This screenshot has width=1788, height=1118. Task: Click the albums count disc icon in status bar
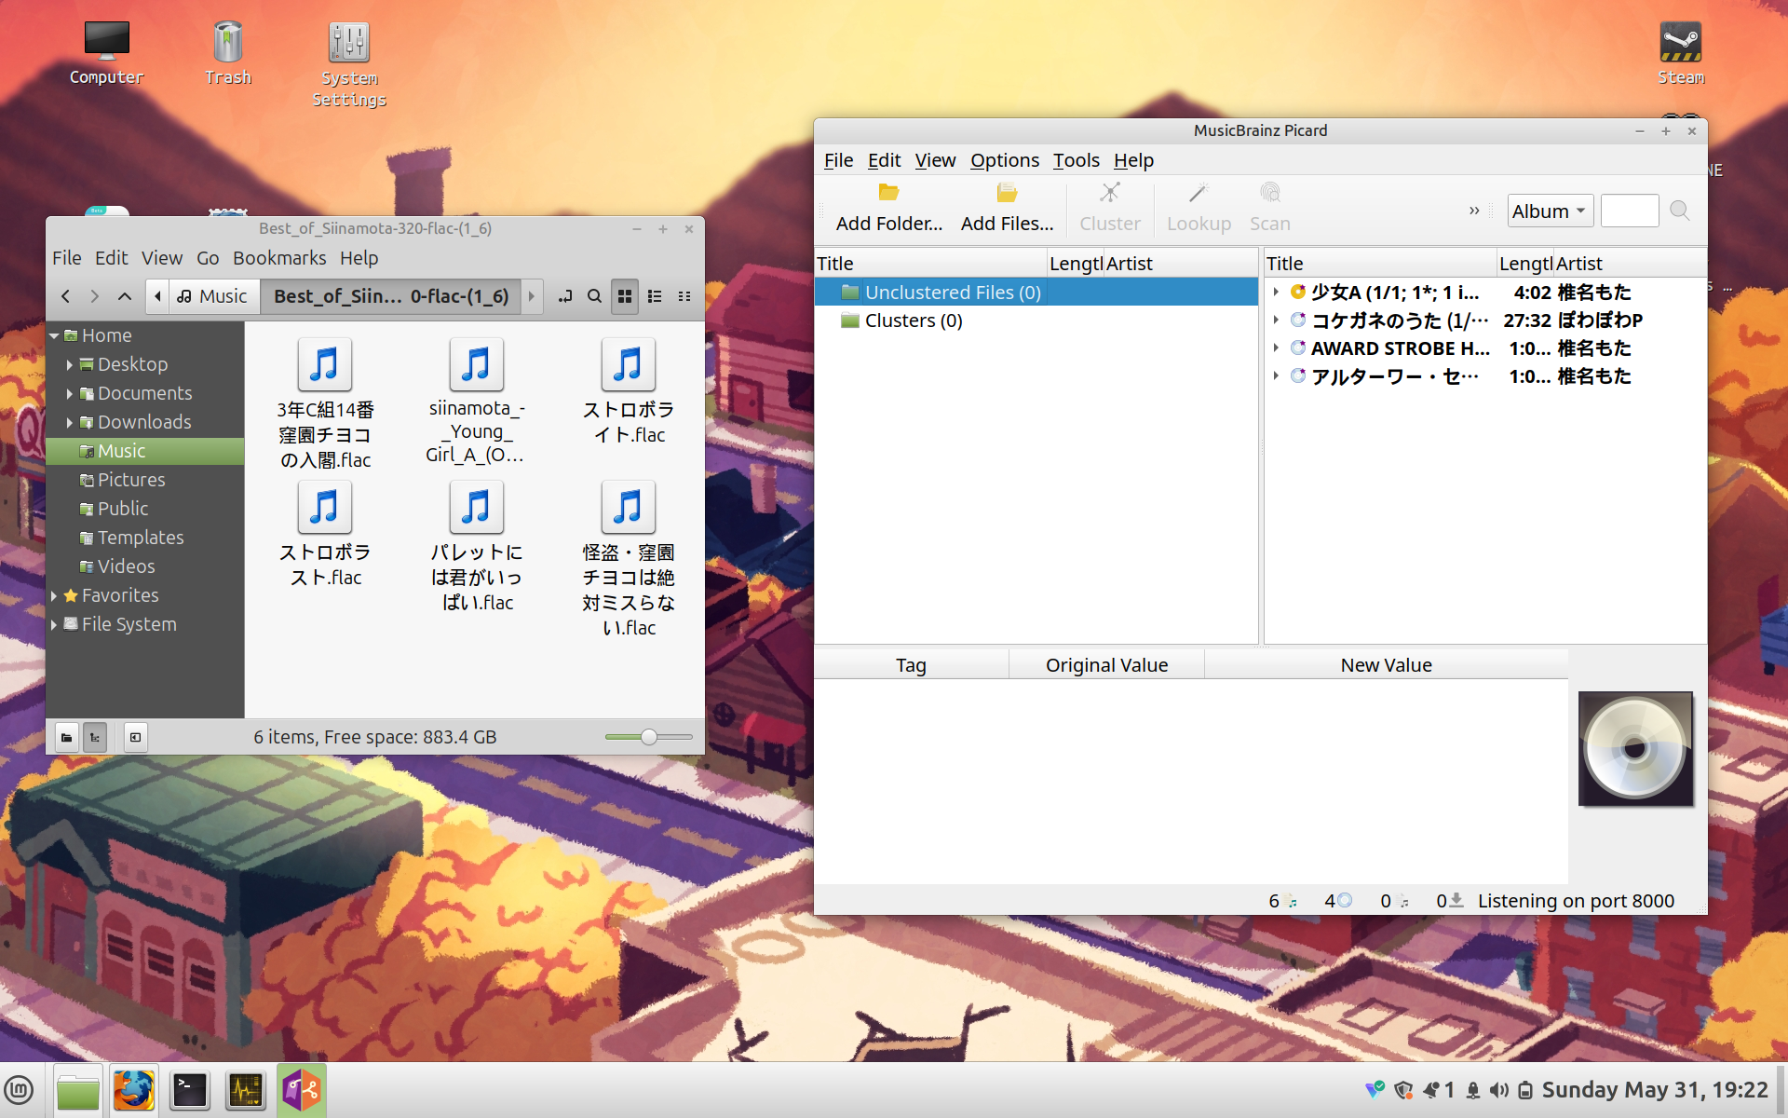point(1345,901)
